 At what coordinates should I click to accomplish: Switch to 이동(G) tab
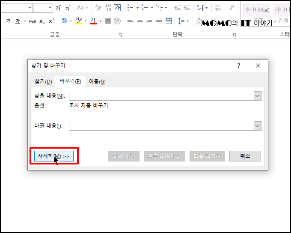pyautogui.click(x=97, y=81)
